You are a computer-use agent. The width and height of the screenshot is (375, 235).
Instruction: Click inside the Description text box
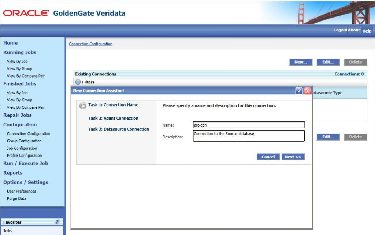248,136
